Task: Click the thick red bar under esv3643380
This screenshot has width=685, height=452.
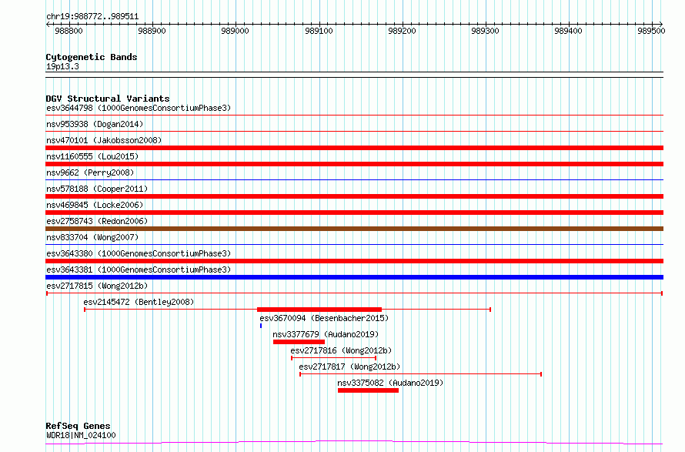Action: 354,261
